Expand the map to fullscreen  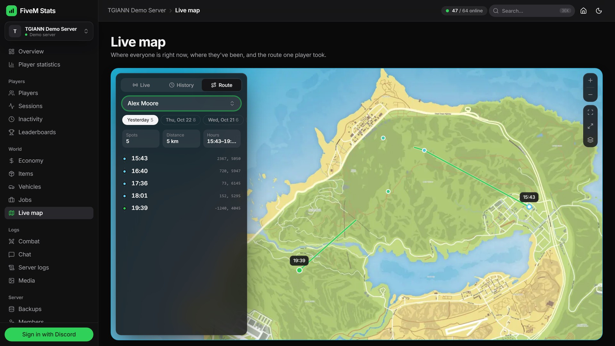[590, 126]
